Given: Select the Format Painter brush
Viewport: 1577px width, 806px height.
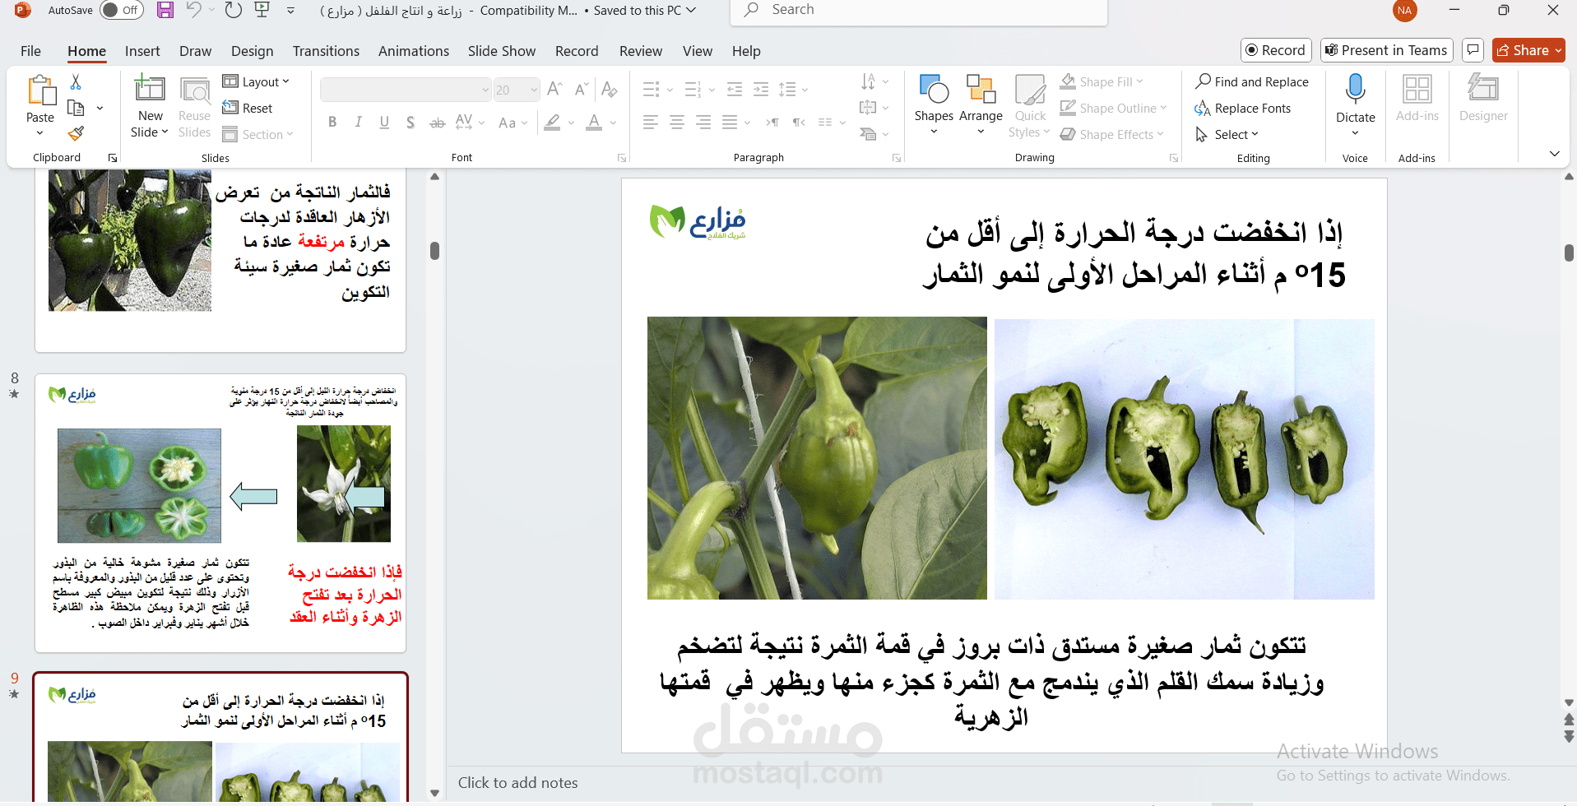Looking at the screenshot, I should click(x=76, y=133).
